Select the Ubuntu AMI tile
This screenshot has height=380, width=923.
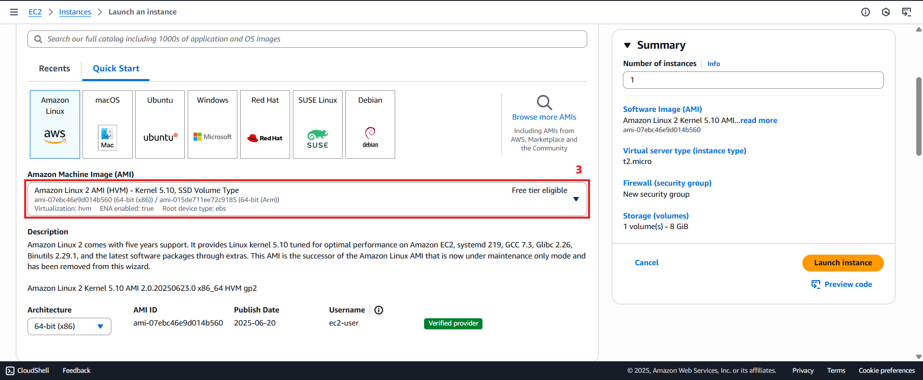[x=160, y=124]
